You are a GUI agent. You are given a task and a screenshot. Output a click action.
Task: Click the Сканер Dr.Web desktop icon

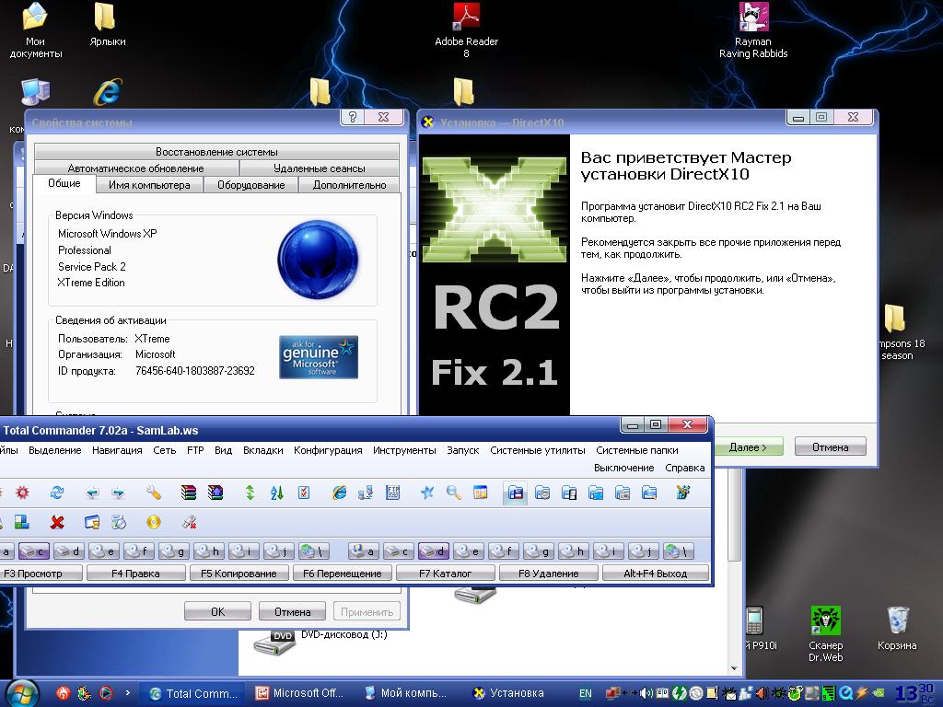click(x=825, y=634)
